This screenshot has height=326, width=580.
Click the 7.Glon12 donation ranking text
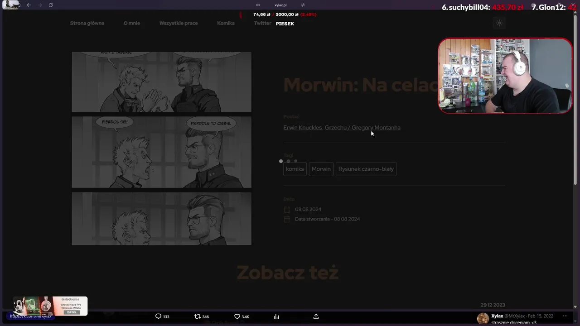554,7
